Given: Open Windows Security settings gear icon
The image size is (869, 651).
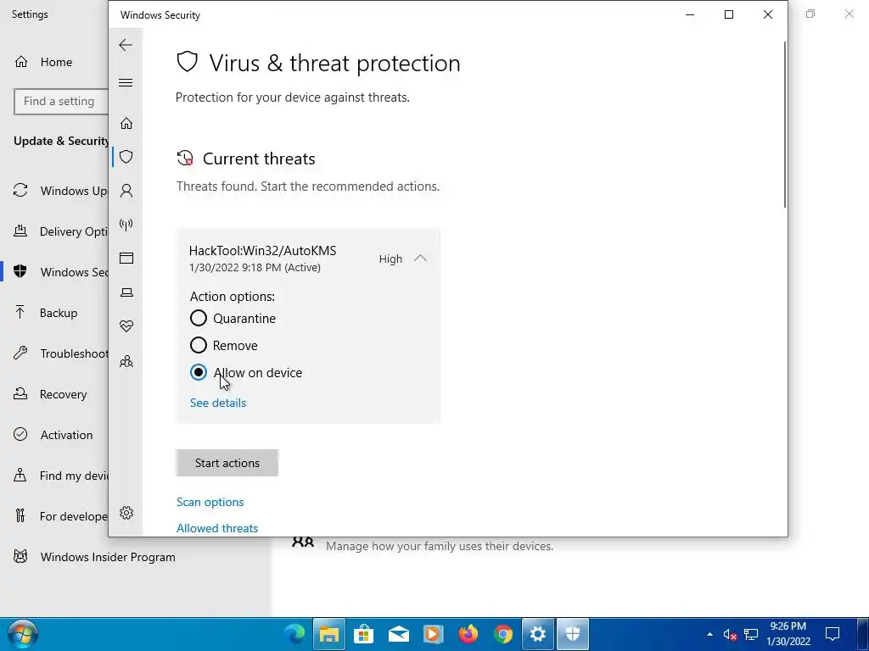Looking at the screenshot, I should pyautogui.click(x=126, y=513).
